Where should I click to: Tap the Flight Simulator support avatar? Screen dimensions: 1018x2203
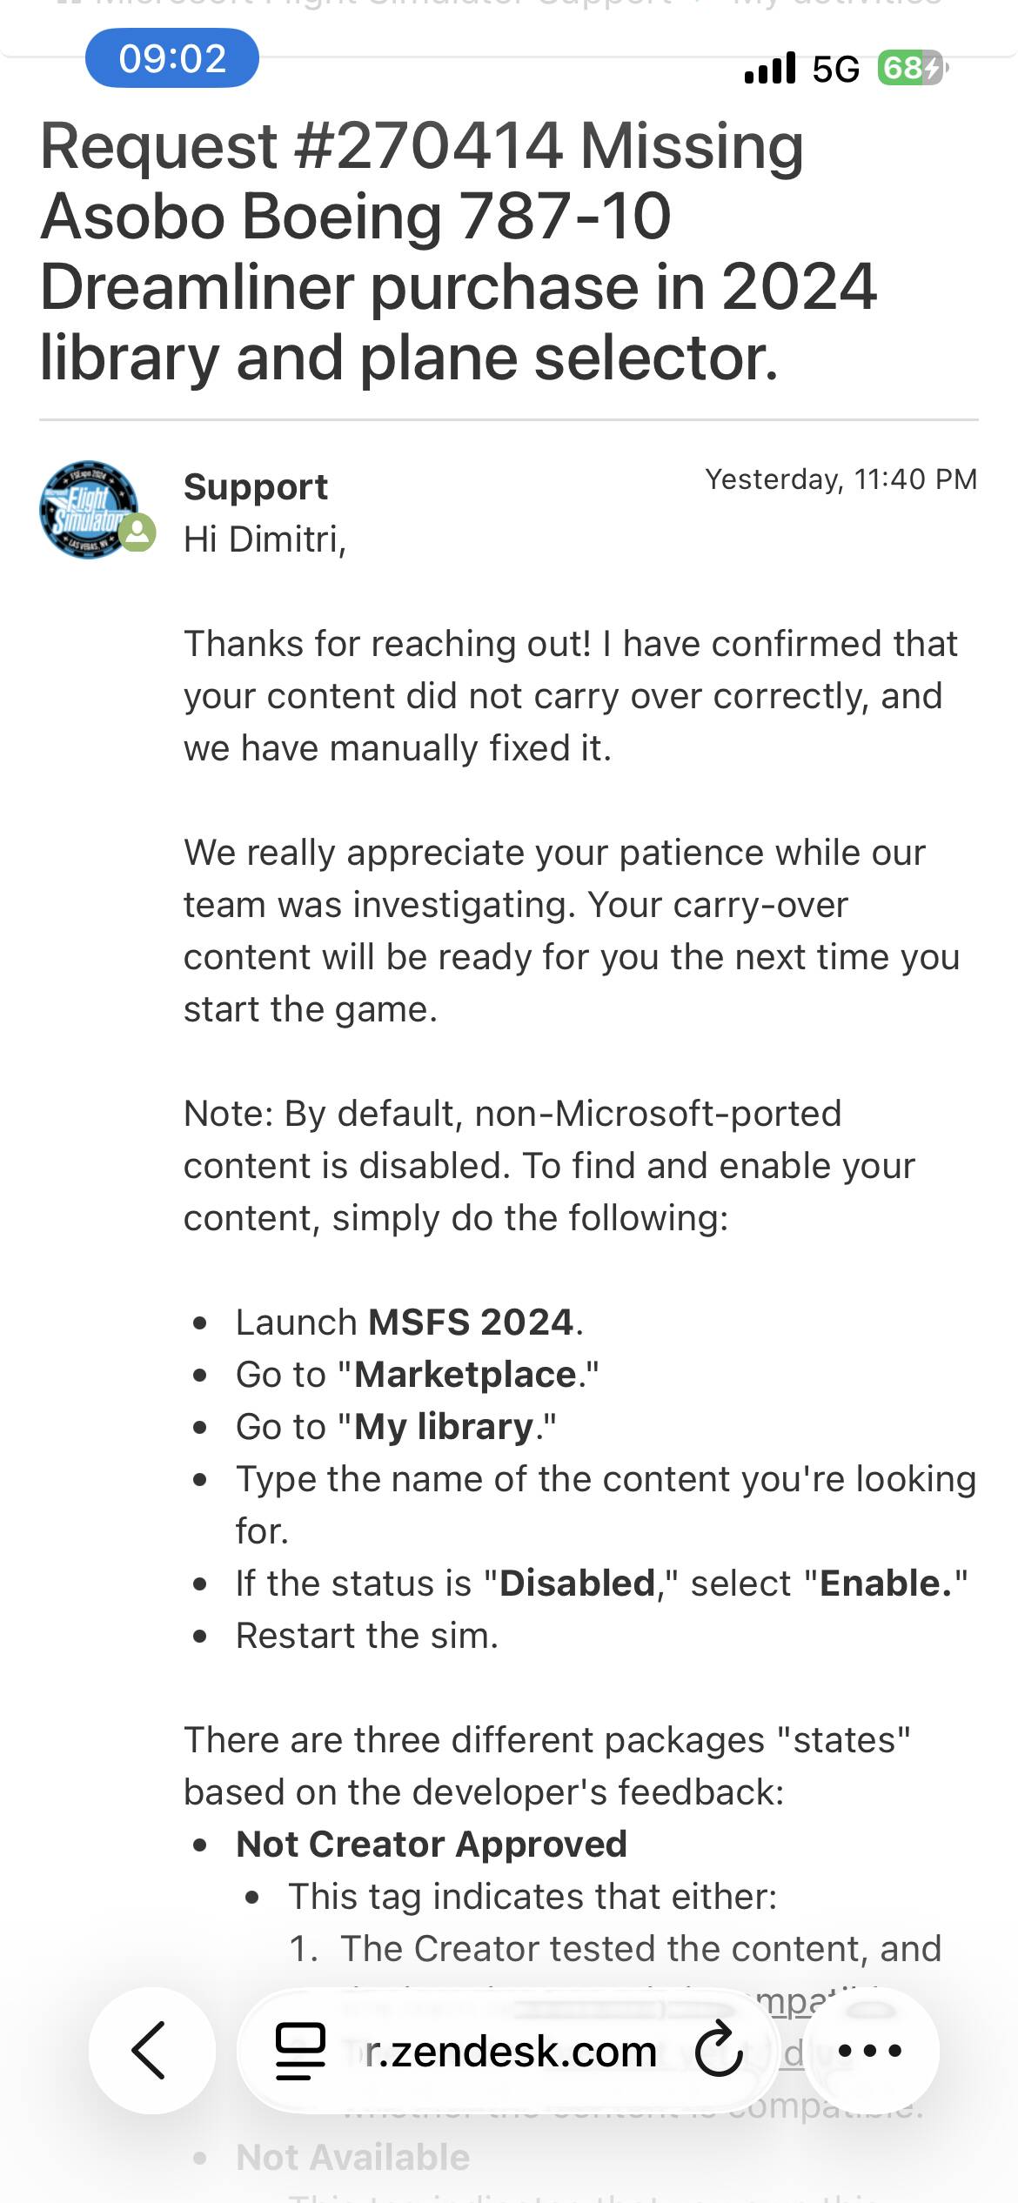pos(89,509)
